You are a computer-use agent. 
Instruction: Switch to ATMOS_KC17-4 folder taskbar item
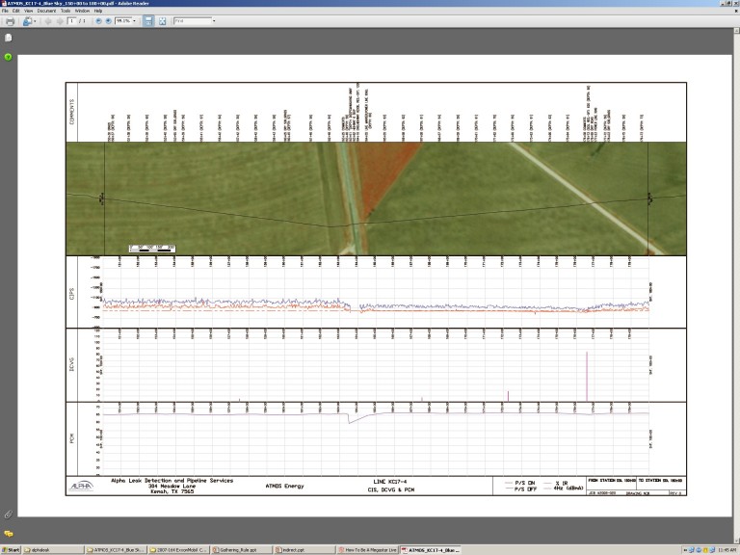click(116, 550)
